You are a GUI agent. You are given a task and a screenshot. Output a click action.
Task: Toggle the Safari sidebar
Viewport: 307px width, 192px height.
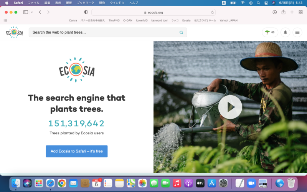pyautogui.click(x=26, y=12)
